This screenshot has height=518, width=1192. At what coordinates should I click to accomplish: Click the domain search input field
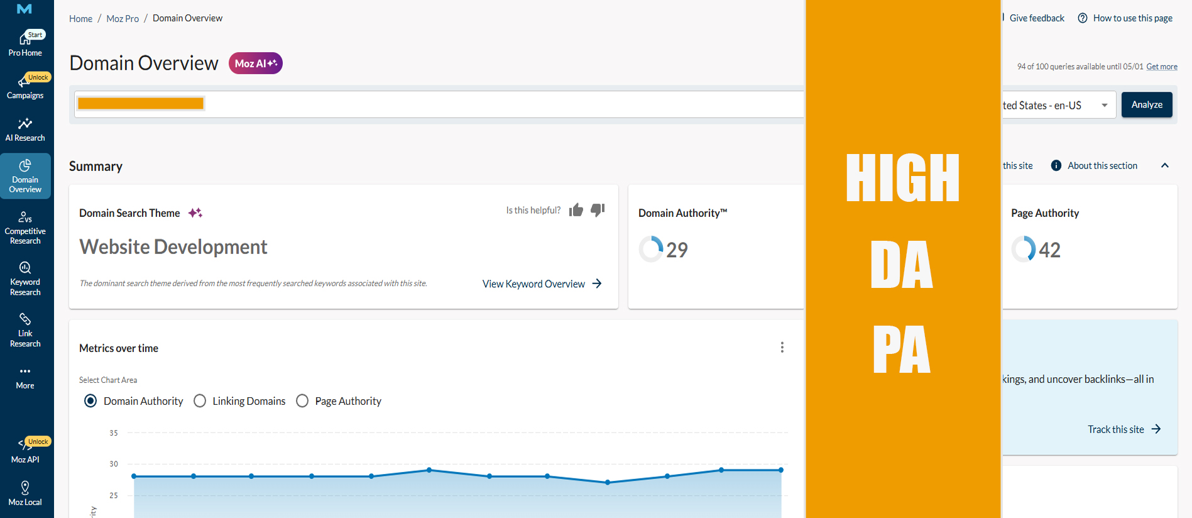point(439,104)
